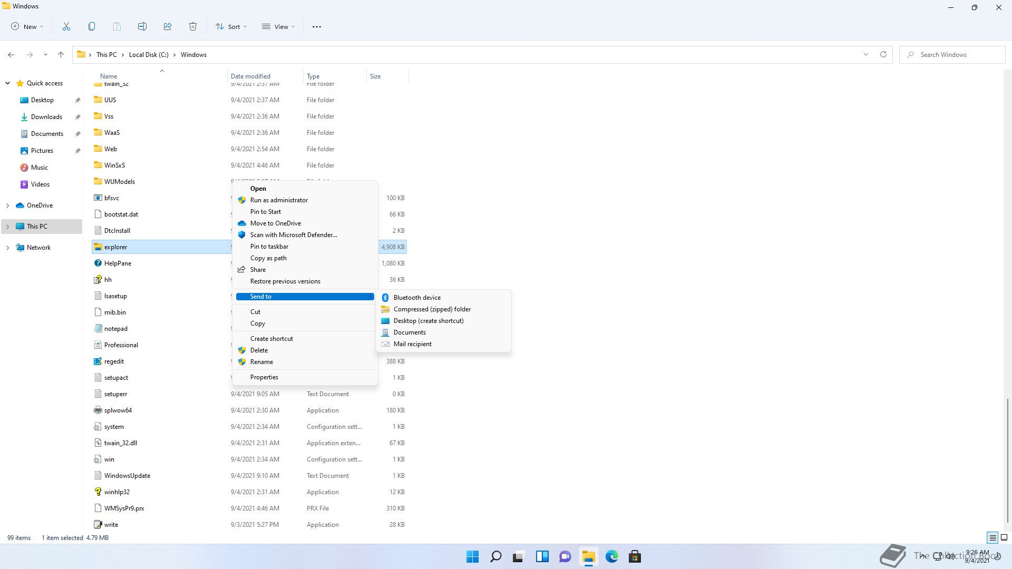Click Scan with Microsoft Defender
The height and width of the screenshot is (569, 1012).
305,235
